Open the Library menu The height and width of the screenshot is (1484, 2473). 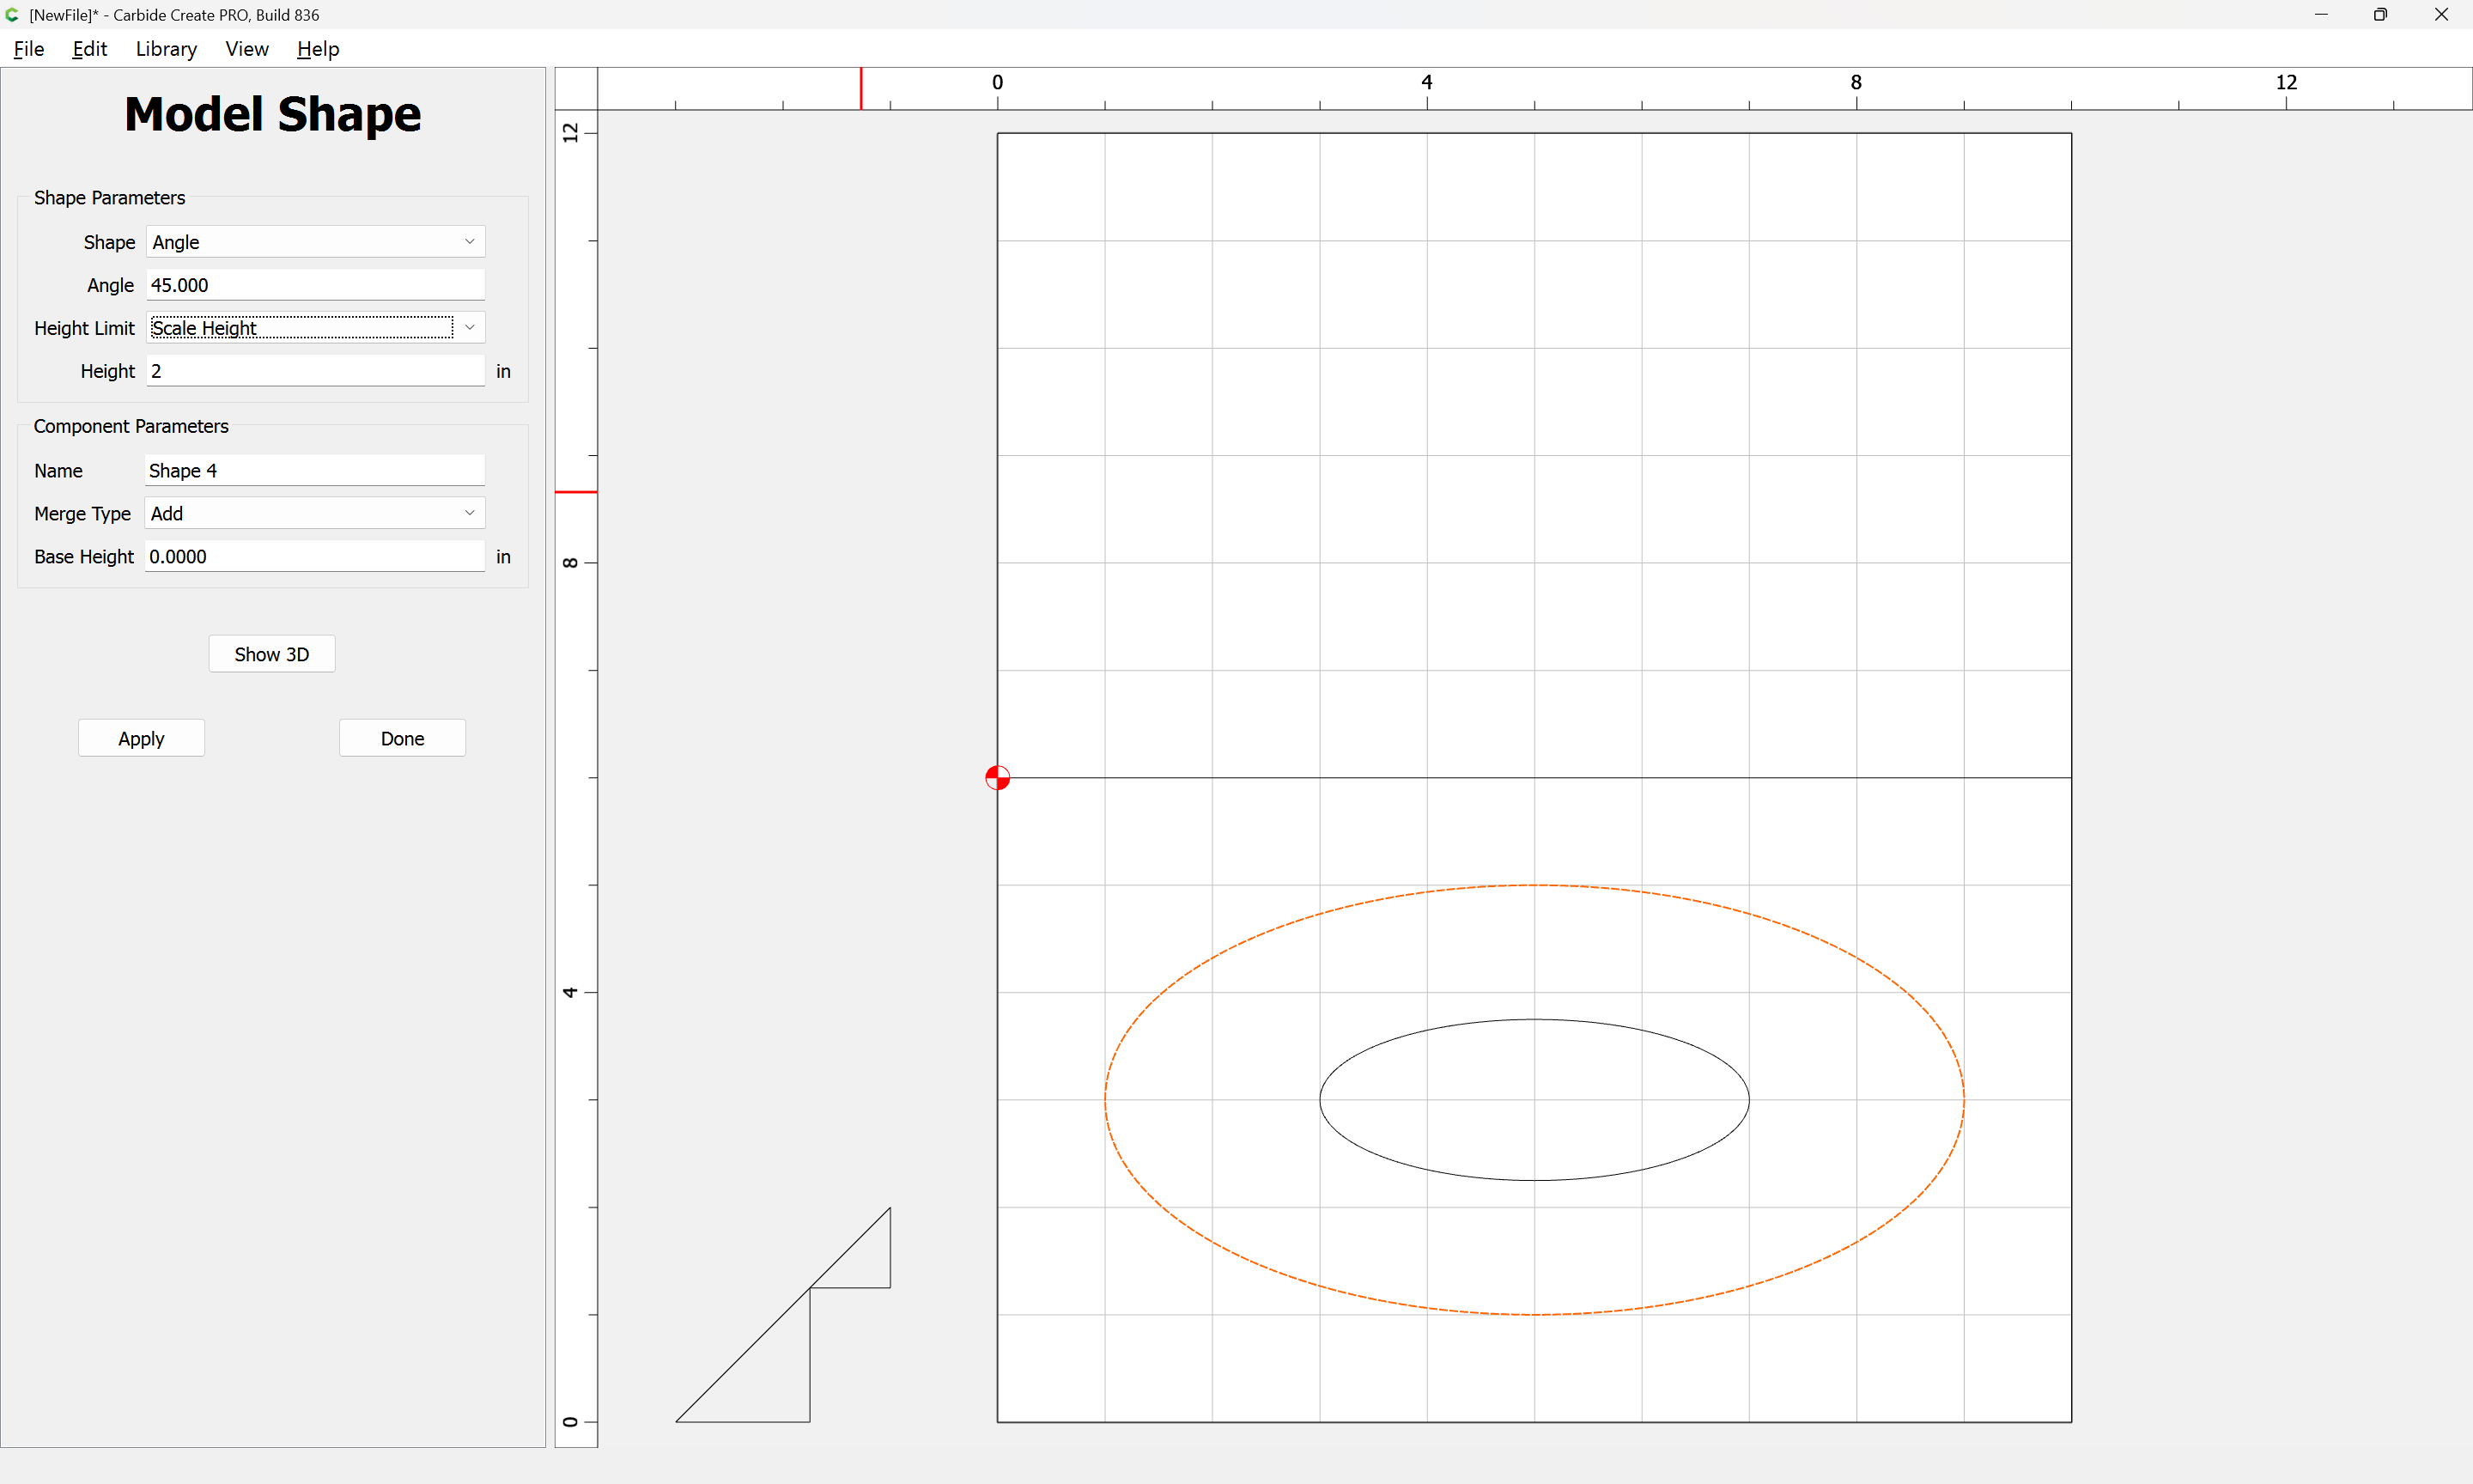pos(166,49)
